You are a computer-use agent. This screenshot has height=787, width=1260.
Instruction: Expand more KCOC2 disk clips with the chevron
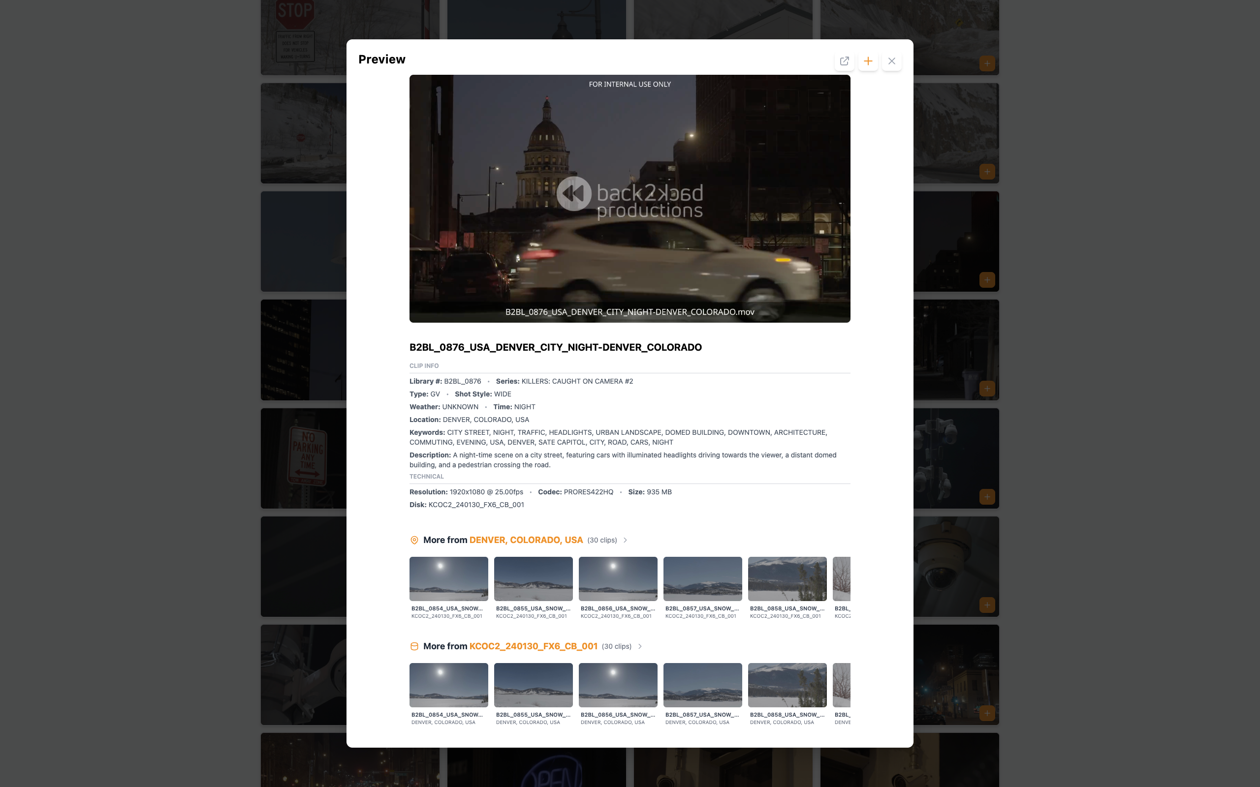click(x=640, y=646)
